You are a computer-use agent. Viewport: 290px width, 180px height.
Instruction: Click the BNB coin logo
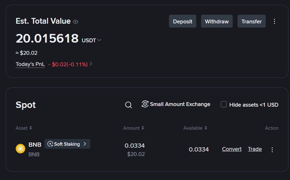pyautogui.click(x=20, y=149)
